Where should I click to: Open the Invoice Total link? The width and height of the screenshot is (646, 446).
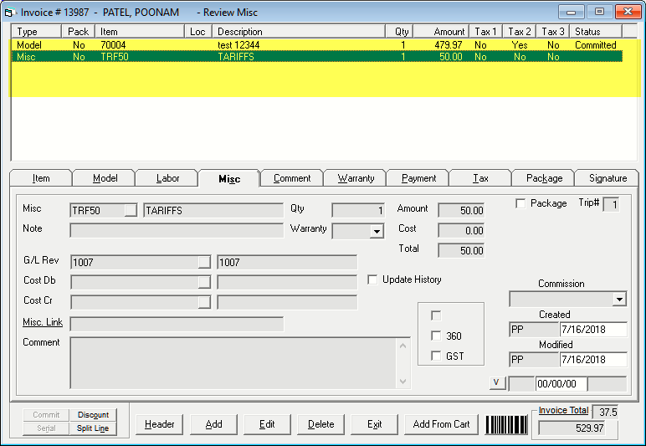[563, 411]
